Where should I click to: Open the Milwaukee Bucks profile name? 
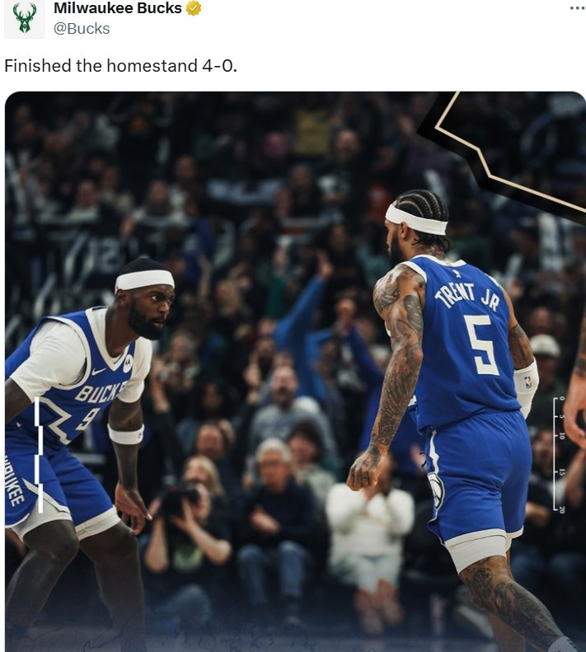pyautogui.click(x=118, y=8)
